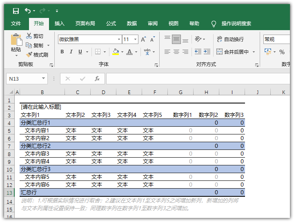
Task: Increase font size with the large A icon
Action: pos(143,39)
